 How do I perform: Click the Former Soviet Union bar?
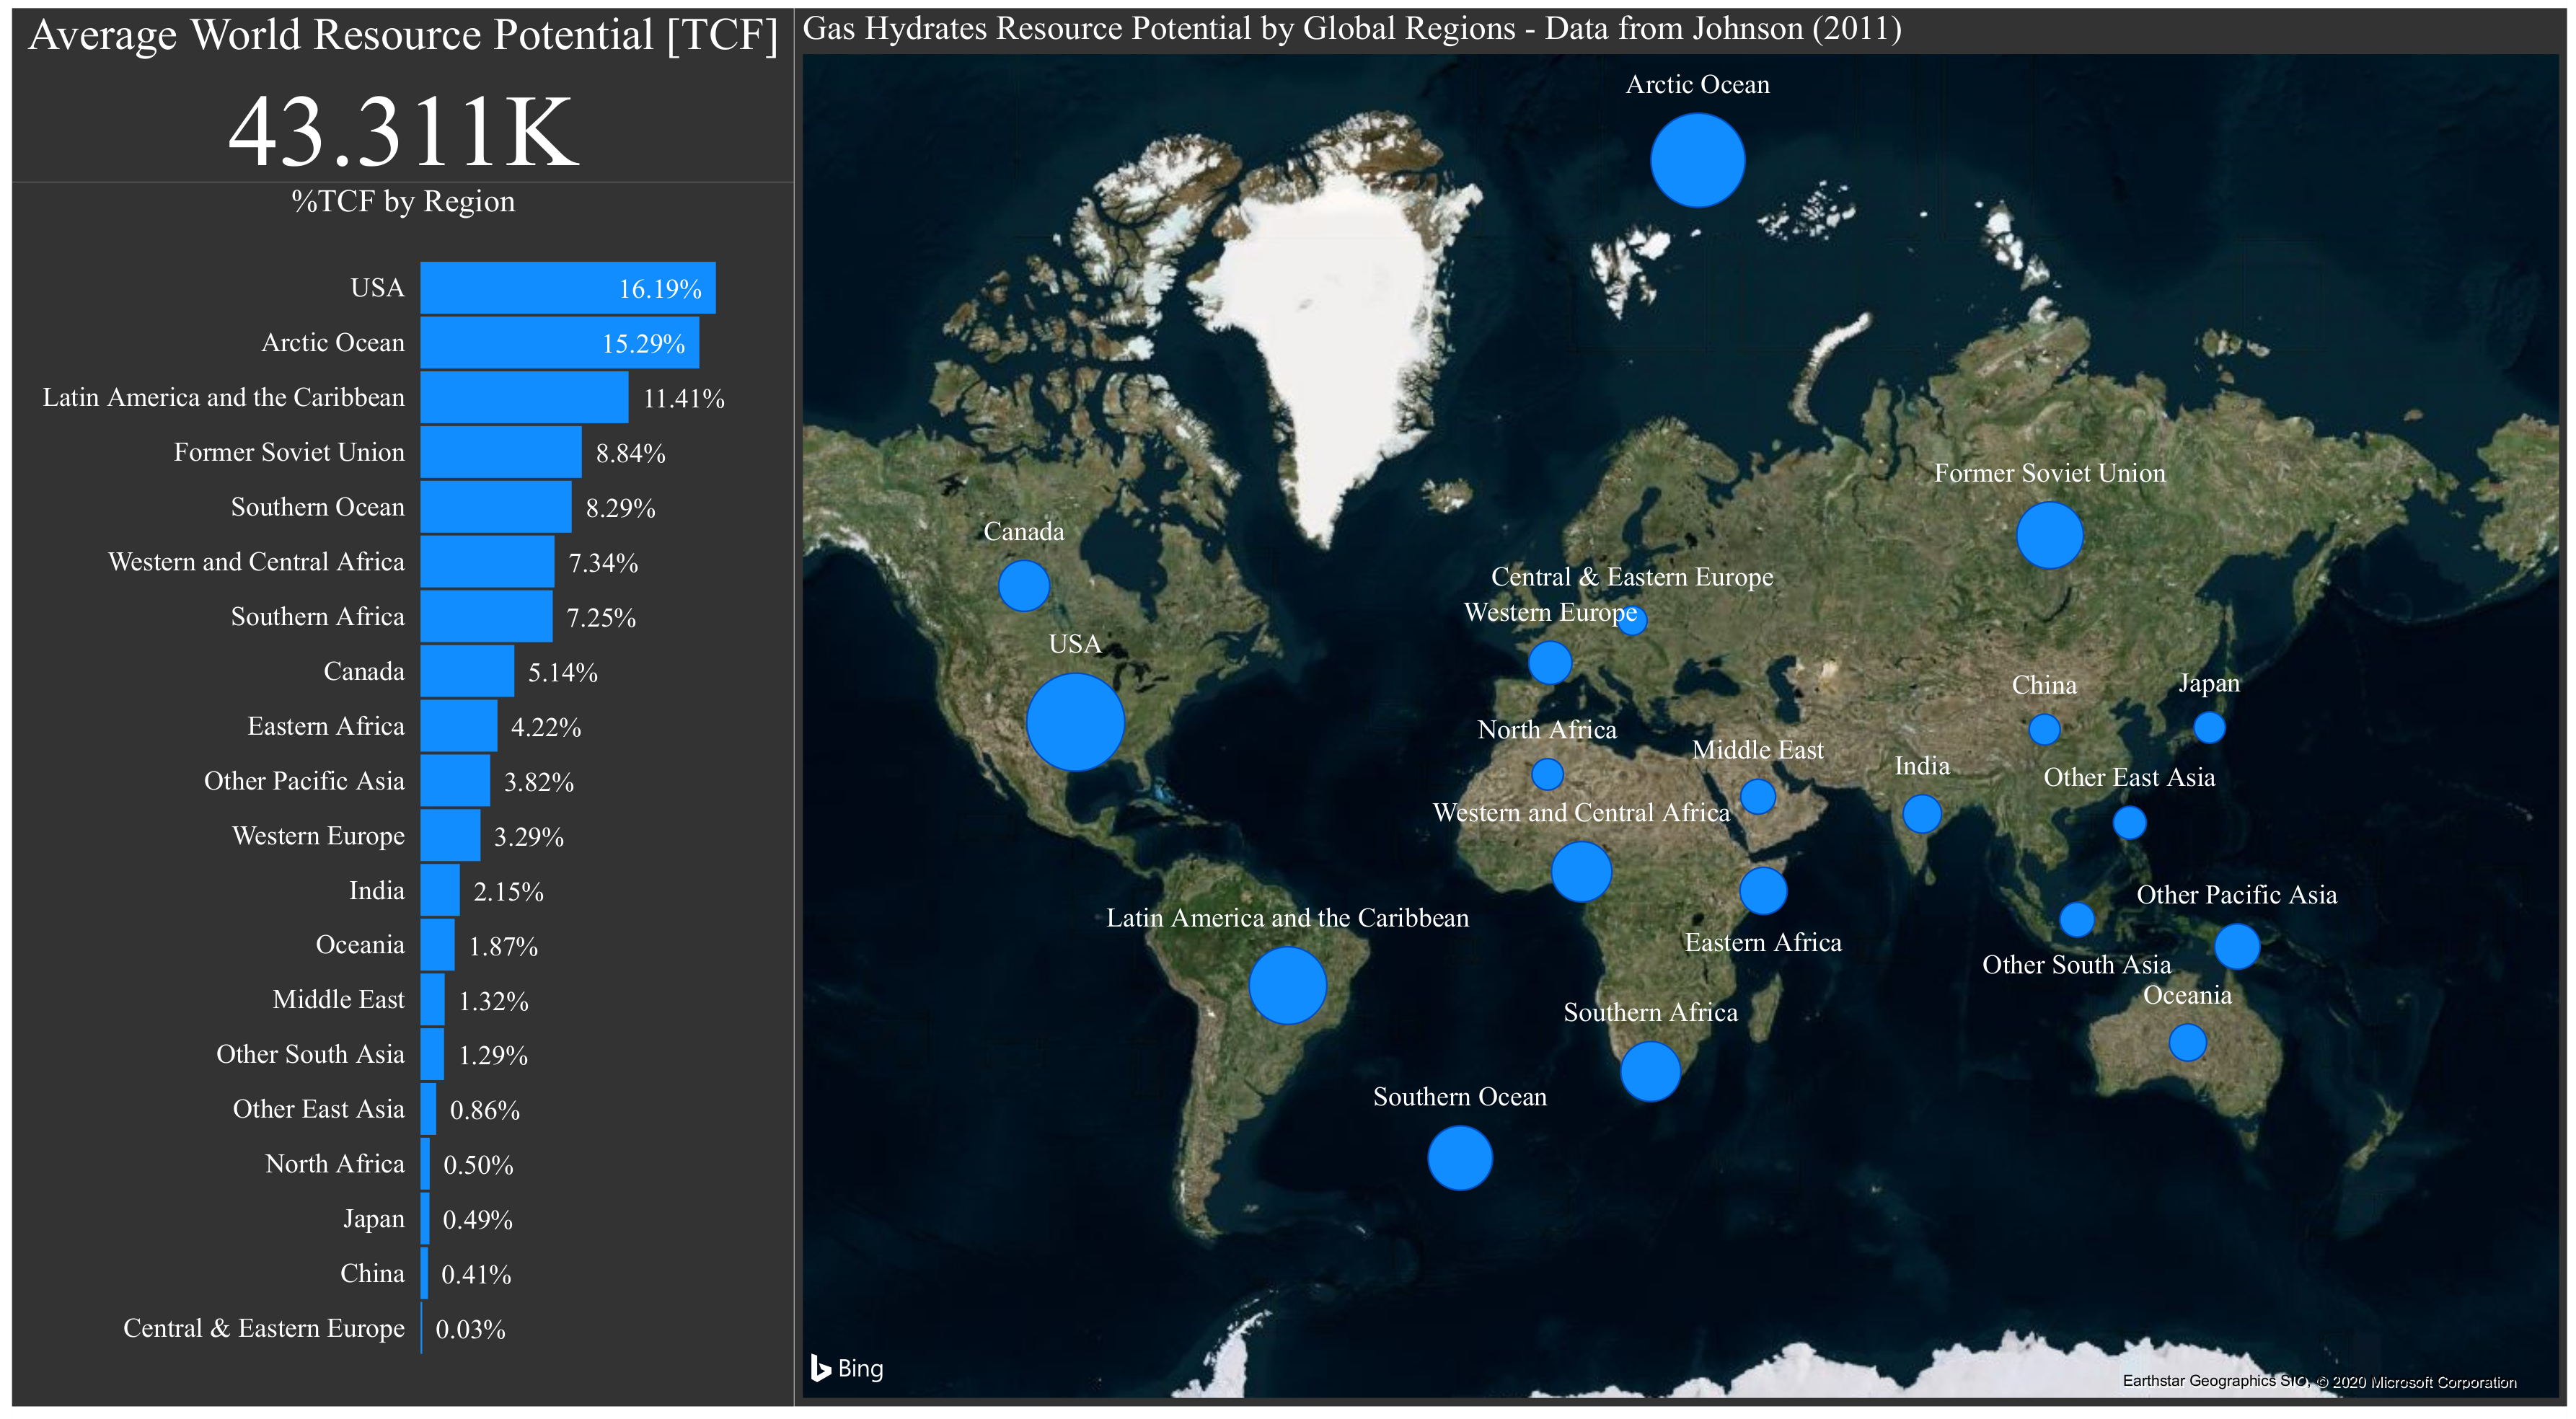pos(500,452)
